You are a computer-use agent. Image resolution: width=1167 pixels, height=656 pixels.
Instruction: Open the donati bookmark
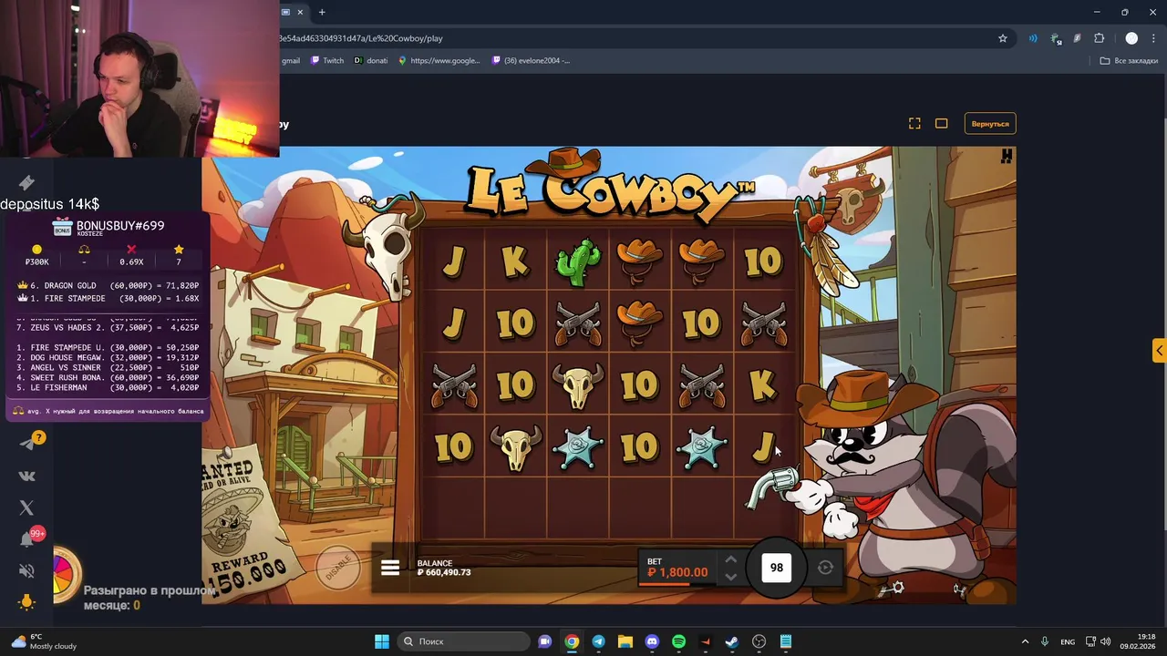pyautogui.click(x=371, y=60)
